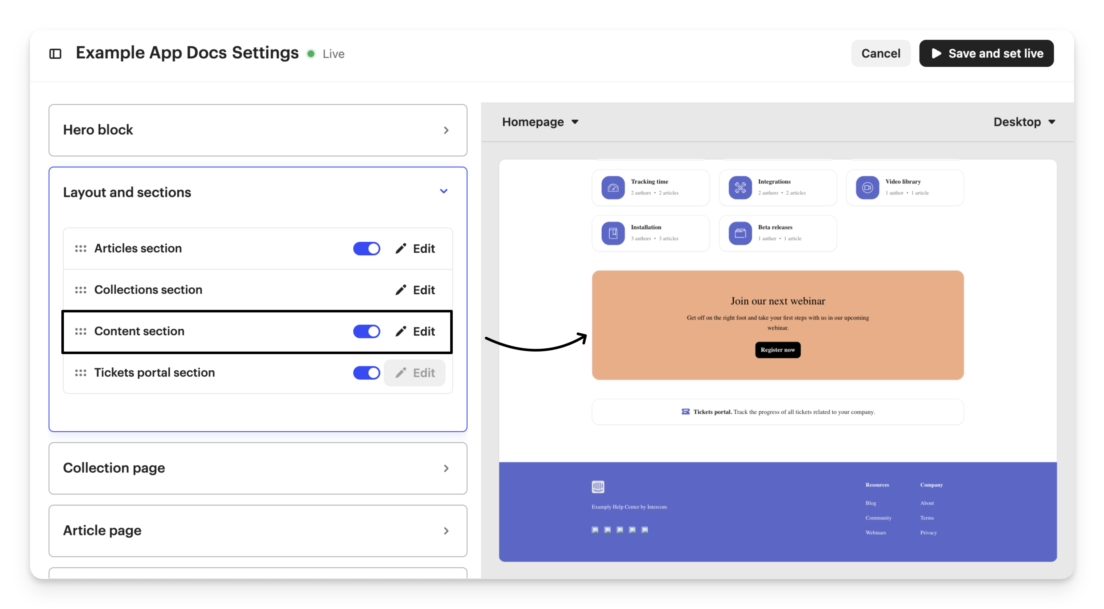
Task: Click Intercom logo in preview footer
Action: (598, 486)
